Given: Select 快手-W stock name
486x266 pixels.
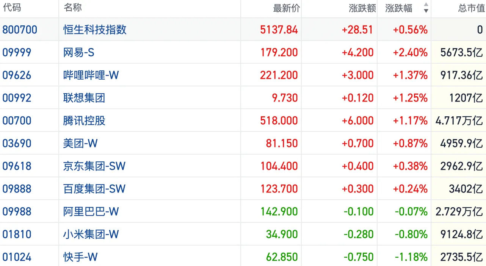Looking at the screenshot, I should tap(80, 257).
